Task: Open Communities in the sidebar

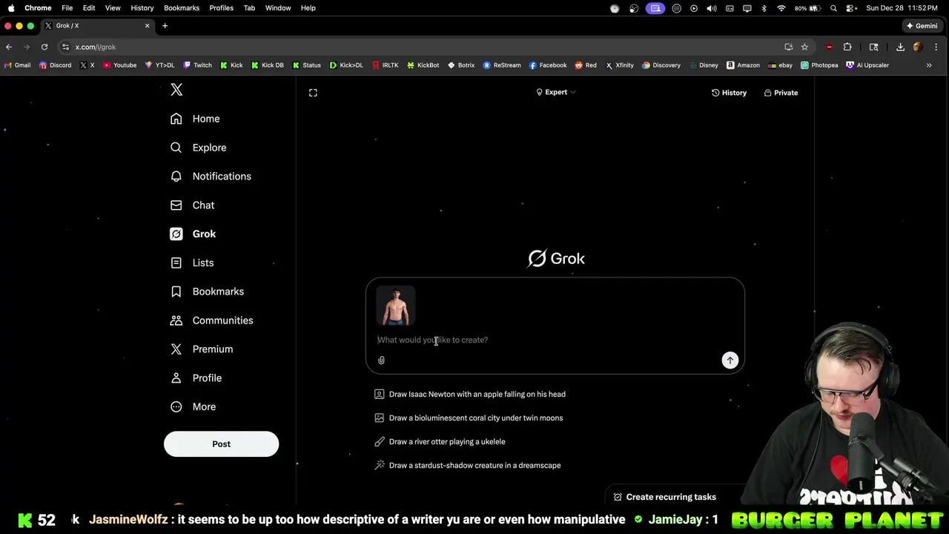Action: pyautogui.click(x=211, y=320)
